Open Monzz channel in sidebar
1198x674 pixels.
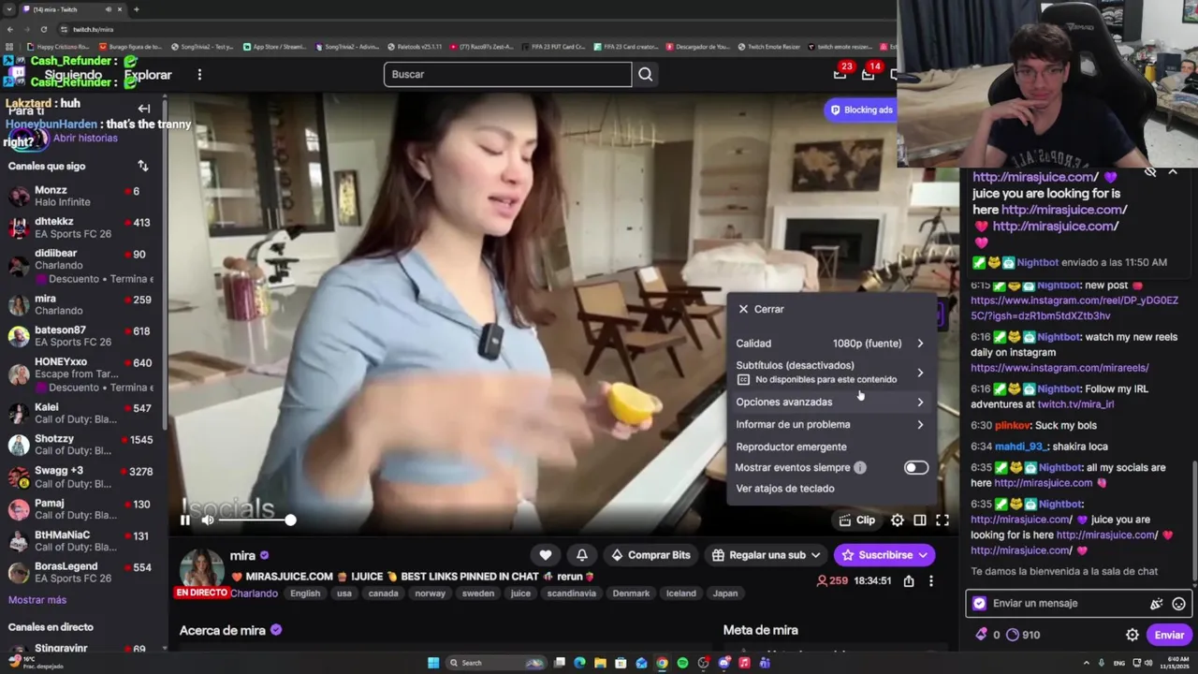82,196
